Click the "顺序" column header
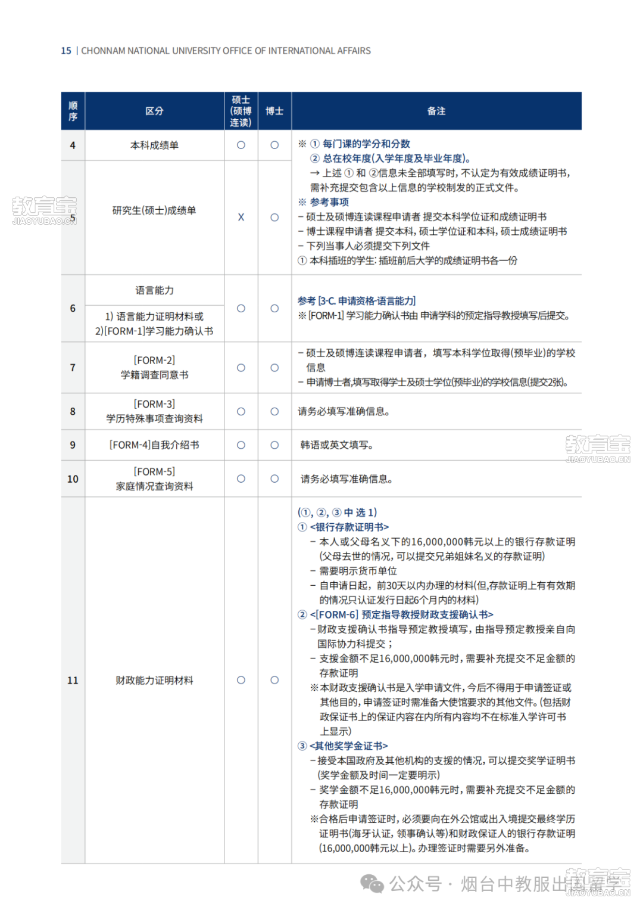 [x=73, y=111]
